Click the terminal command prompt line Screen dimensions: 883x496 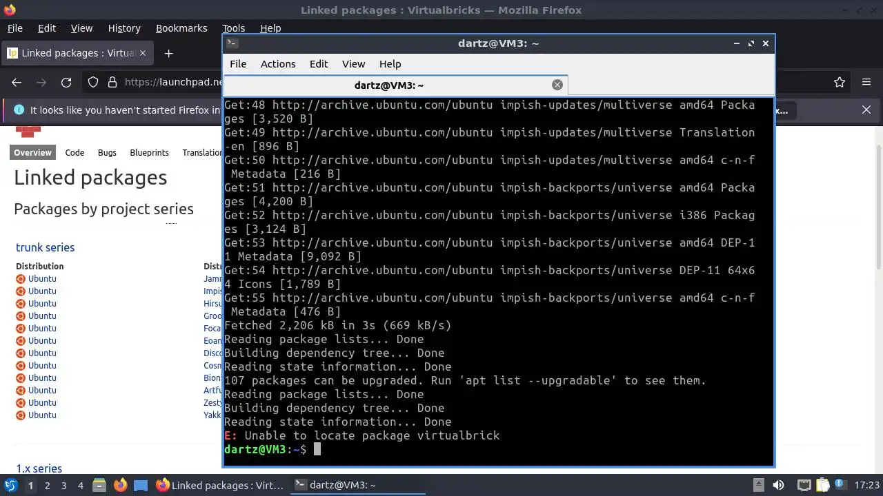click(497, 449)
